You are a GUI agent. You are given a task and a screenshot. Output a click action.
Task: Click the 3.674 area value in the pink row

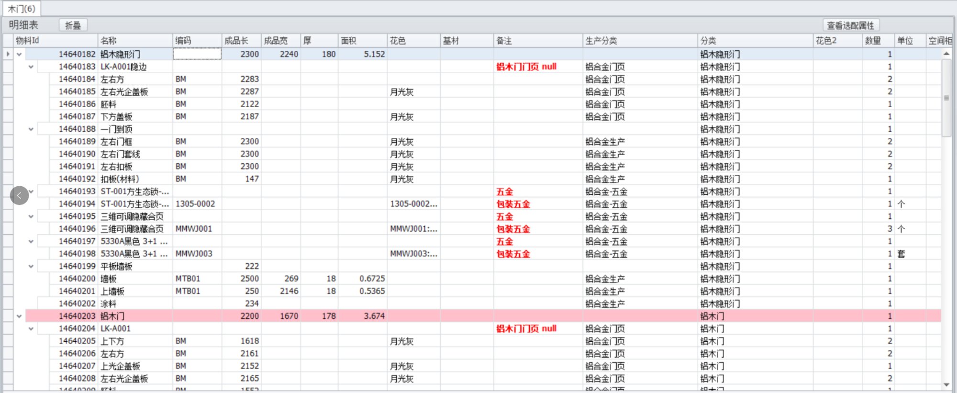[x=374, y=316]
